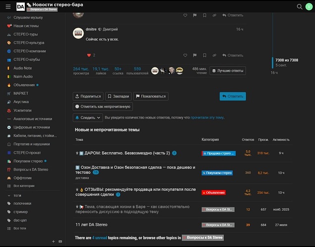This screenshot has height=247, width=315.
Task: Click the plus icon at sidebar bottom
Action: pyautogui.click(x=53, y=242)
